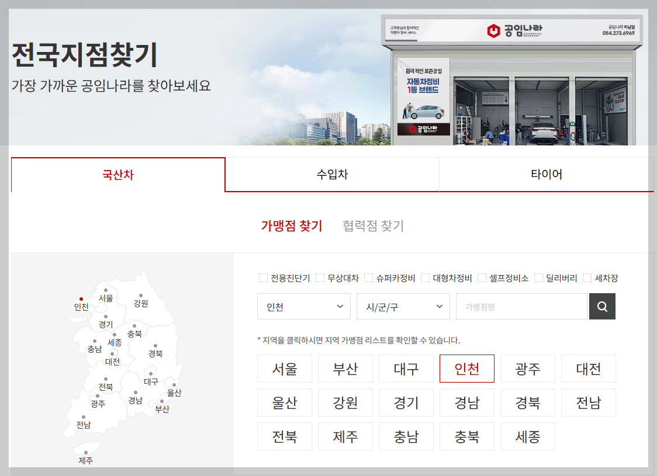The image size is (657, 476).
Task: Open the 인천 region dropdown
Action: 303,306
